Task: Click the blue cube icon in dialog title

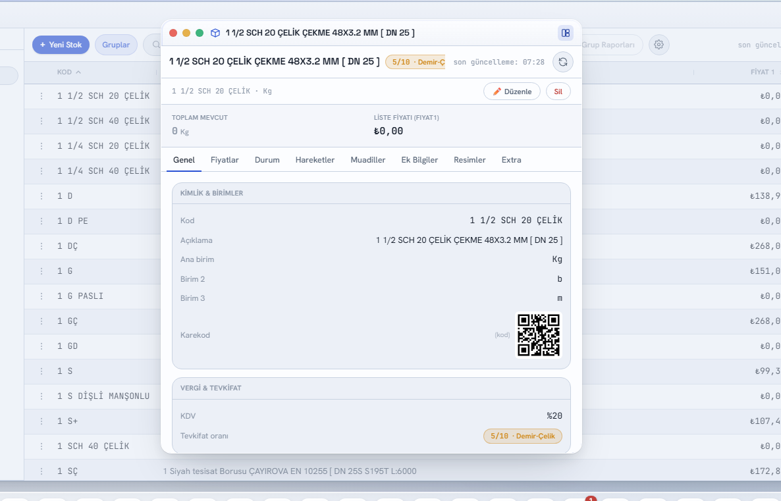Action: pos(215,33)
